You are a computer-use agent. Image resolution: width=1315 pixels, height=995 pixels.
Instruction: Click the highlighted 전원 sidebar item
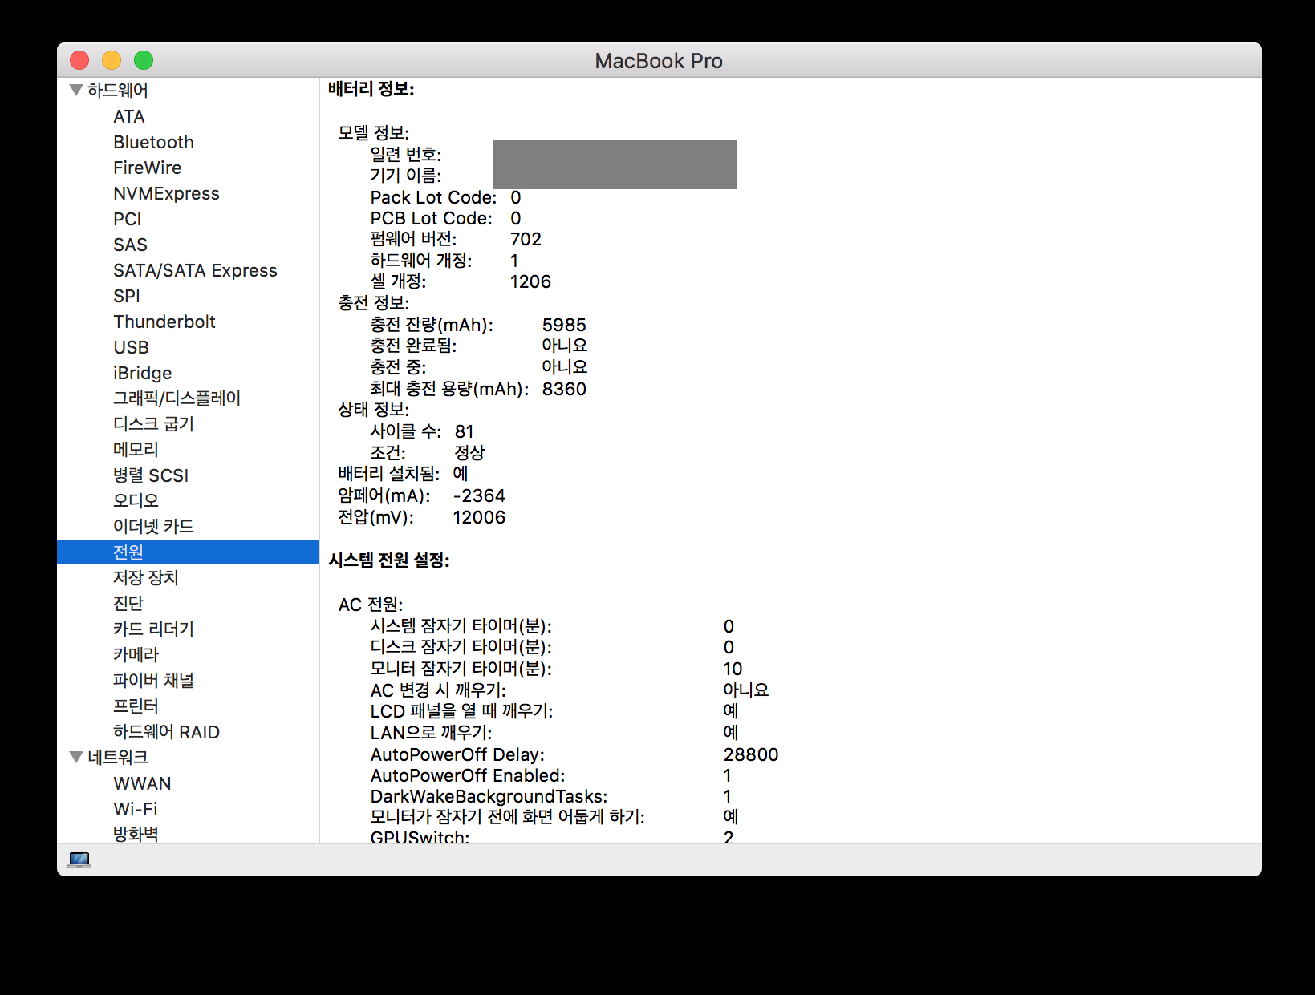click(128, 552)
